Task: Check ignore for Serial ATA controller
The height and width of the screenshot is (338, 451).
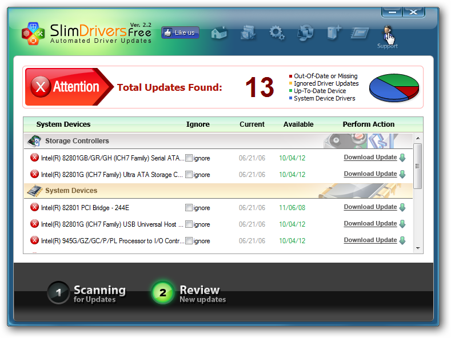Action: click(x=189, y=158)
